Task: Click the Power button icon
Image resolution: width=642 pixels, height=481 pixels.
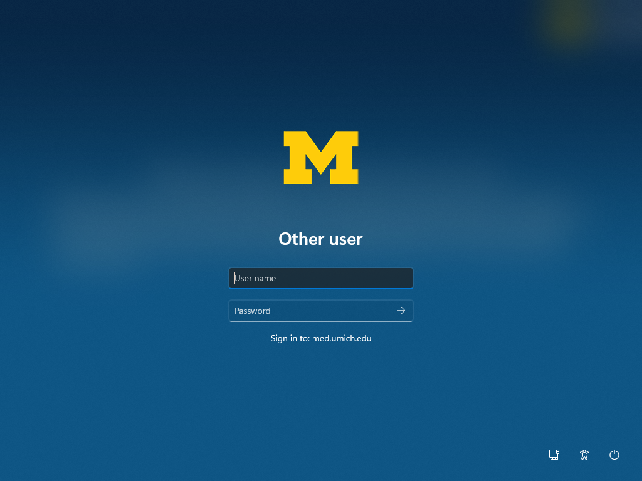Action: (x=614, y=455)
